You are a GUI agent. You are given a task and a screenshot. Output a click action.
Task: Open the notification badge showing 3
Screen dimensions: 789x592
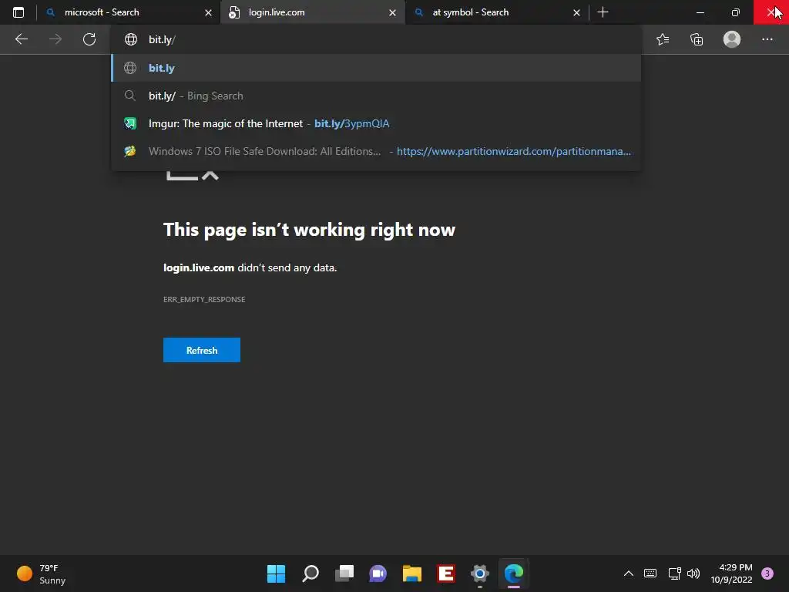pos(767,573)
